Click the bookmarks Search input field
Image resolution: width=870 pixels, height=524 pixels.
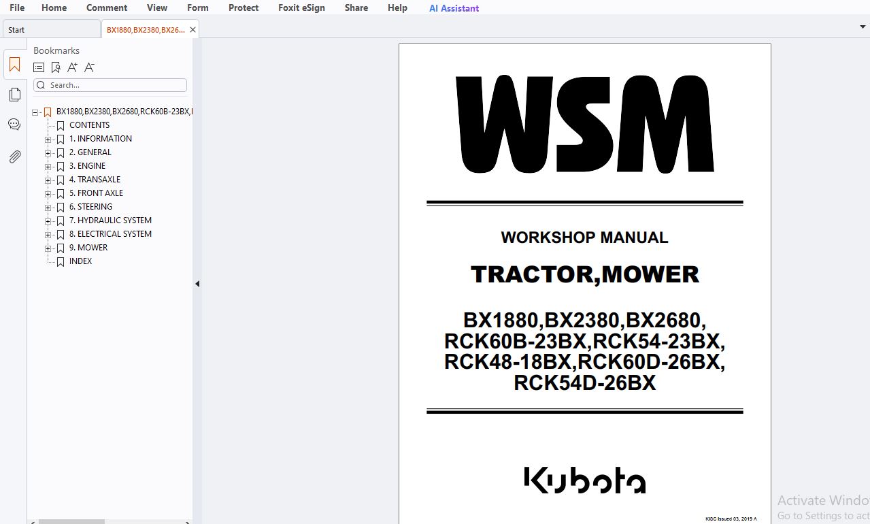tap(110, 85)
